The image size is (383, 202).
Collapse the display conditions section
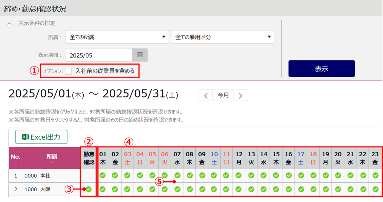click(x=10, y=24)
